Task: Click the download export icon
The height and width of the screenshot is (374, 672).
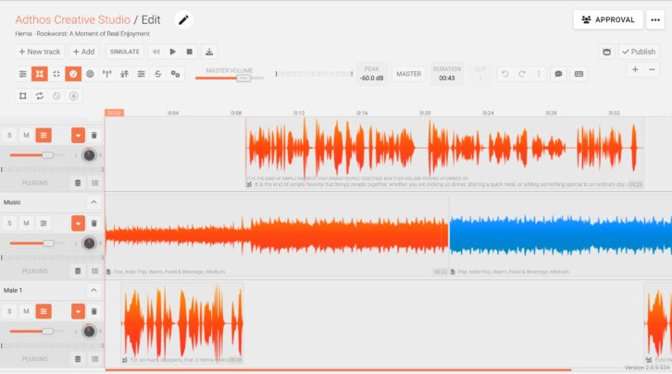Action: [208, 52]
